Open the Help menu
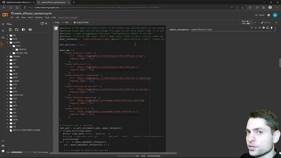Viewport: 281px width, 158px height. pyautogui.click(x=54, y=18)
